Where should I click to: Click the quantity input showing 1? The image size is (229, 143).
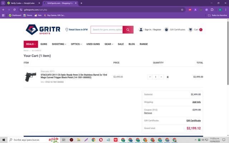pos(156,77)
